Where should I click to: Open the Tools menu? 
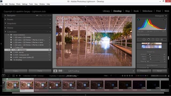31,4
